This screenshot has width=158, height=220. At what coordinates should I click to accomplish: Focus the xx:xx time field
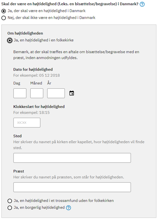[x=27, y=123]
